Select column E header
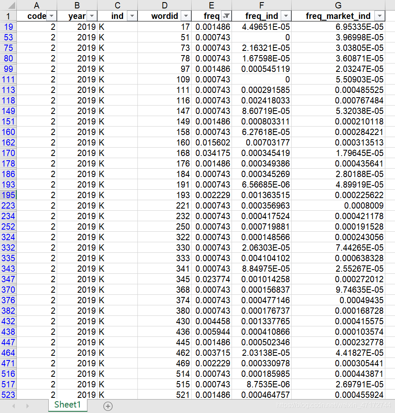The image size is (395, 413). click(212, 5)
